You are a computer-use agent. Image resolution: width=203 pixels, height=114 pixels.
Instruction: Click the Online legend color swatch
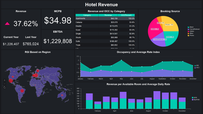[x=188, y=31]
